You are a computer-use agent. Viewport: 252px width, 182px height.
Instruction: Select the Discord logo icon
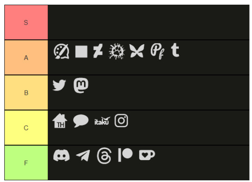[62, 155]
